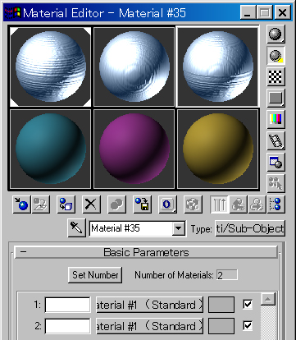Uncheck the enable checkbox for sub-material 1
The height and width of the screenshot is (340, 296).
[x=248, y=304]
